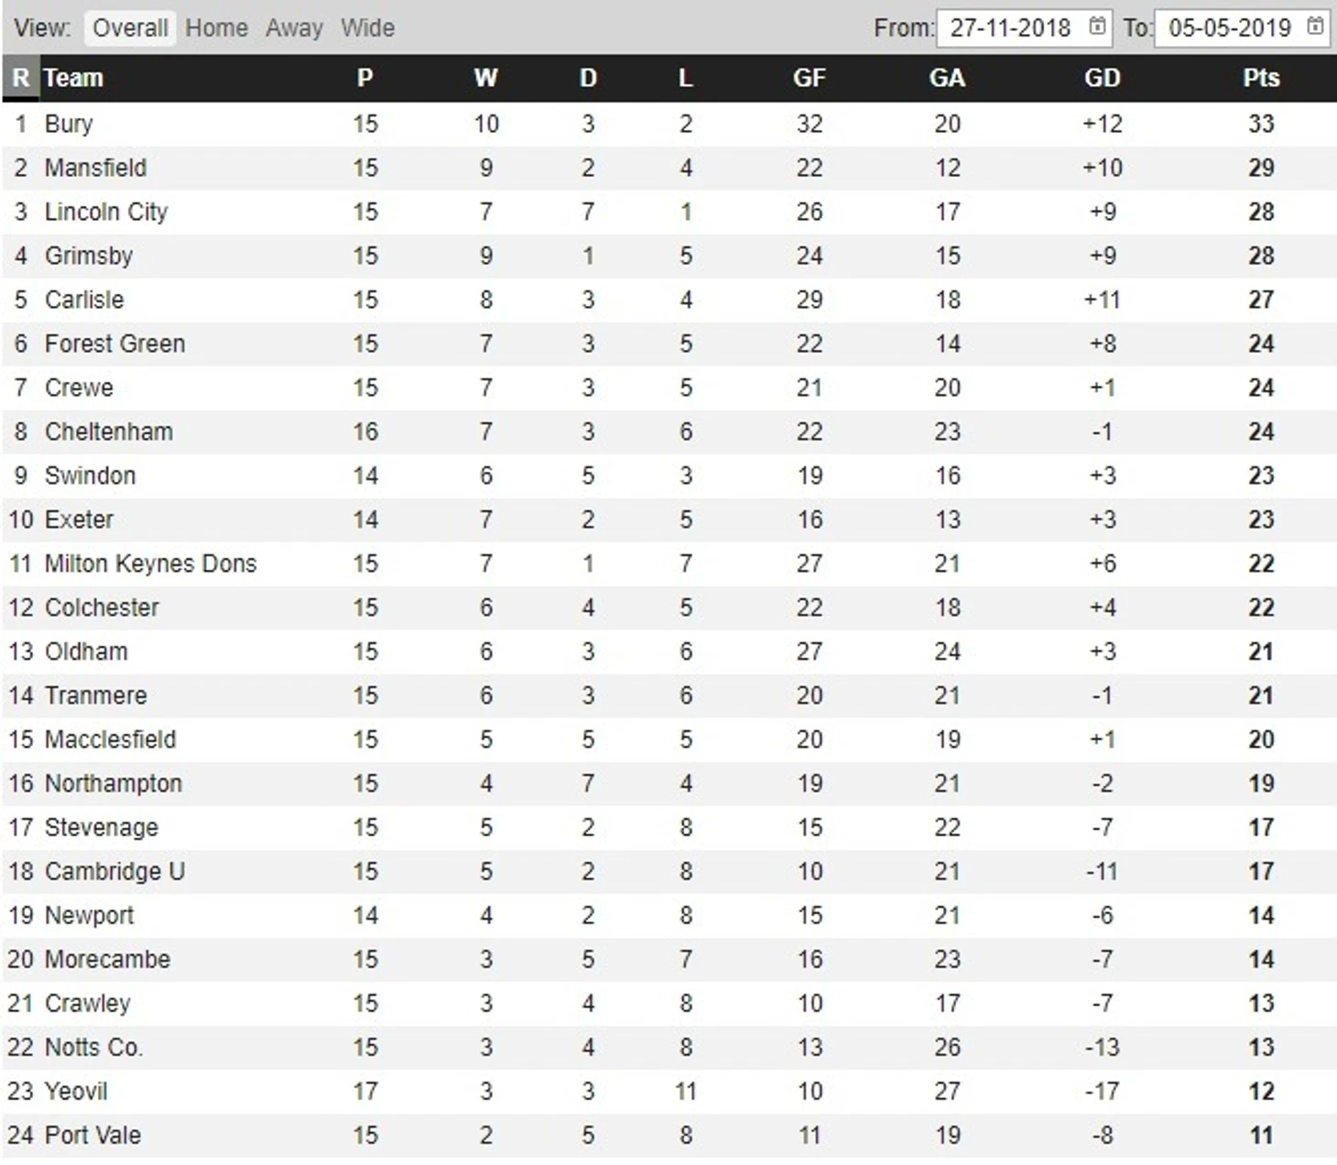Screen dimensions: 1337x1165
Task: Sort by GA column header
Action: pos(947,78)
